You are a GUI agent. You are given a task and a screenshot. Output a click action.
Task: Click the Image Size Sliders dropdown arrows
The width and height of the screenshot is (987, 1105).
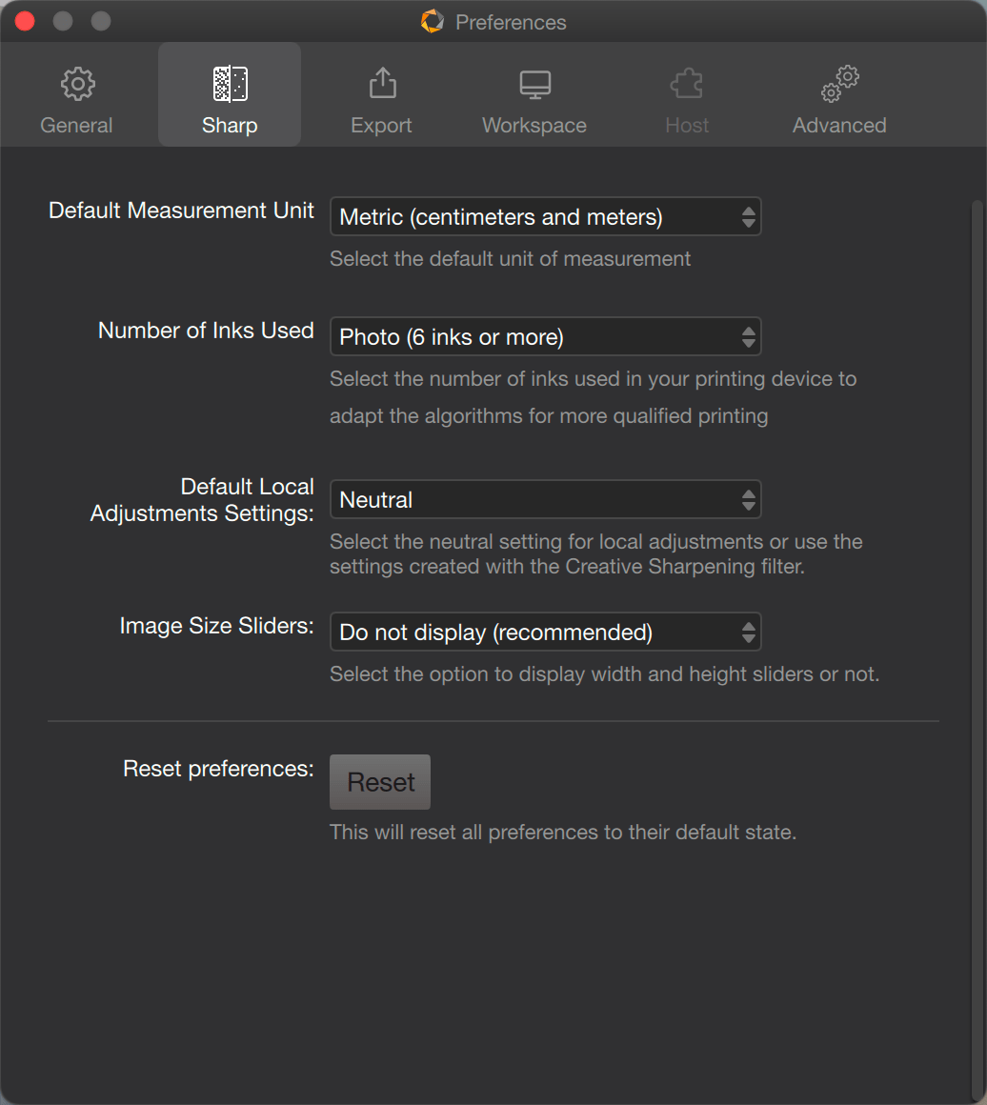tap(749, 633)
